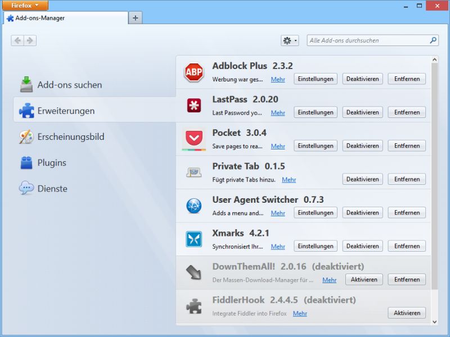Open Einstellungen for LastPass

click(x=316, y=112)
